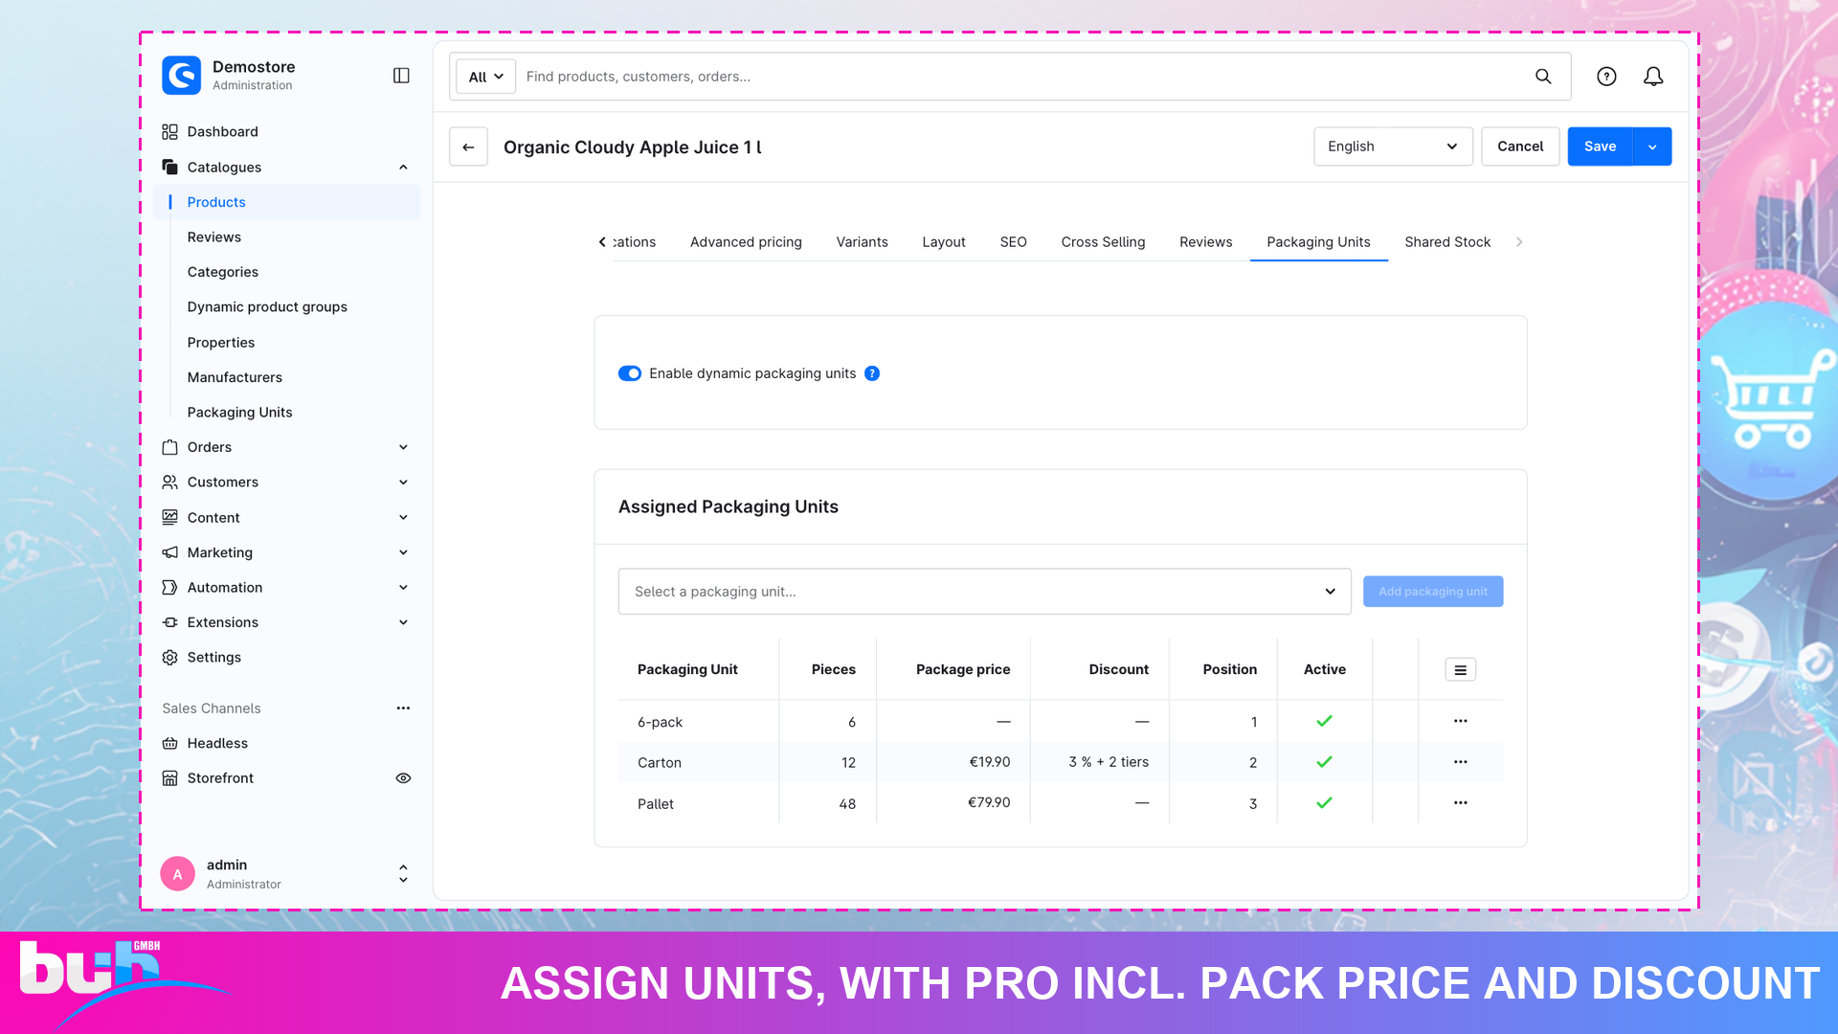Click the Demostore logo icon
1838x1034 pixels.
coord(181,75)
